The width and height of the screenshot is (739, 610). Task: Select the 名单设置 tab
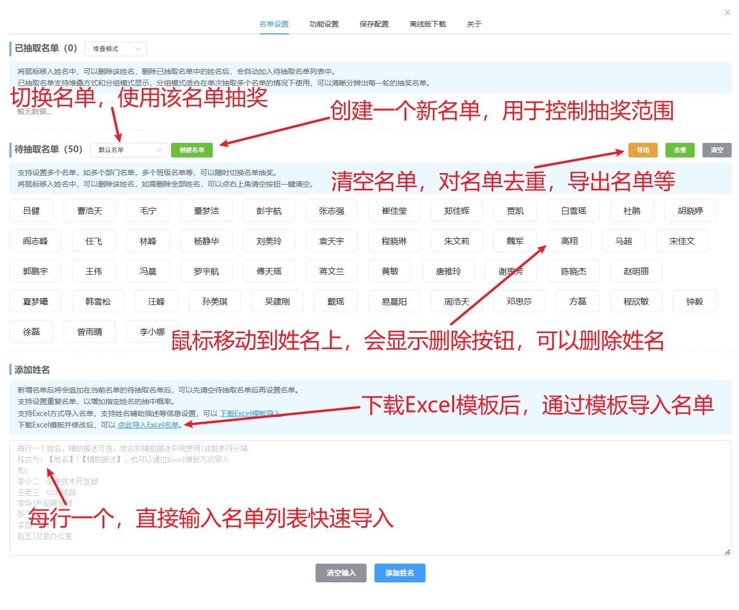tap(274, 23)
